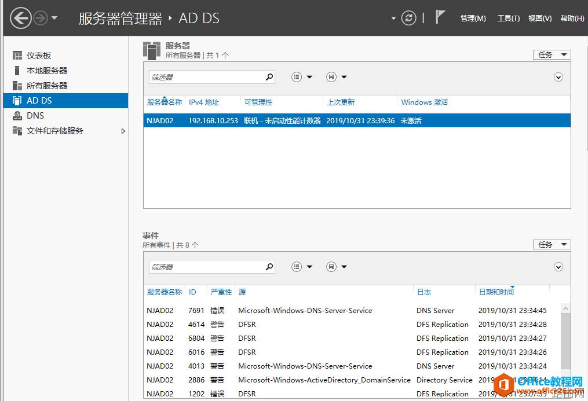Select 文件和存储服务 in the sidebar
Screen dimensions: 588x401
(x=65, y=131)
